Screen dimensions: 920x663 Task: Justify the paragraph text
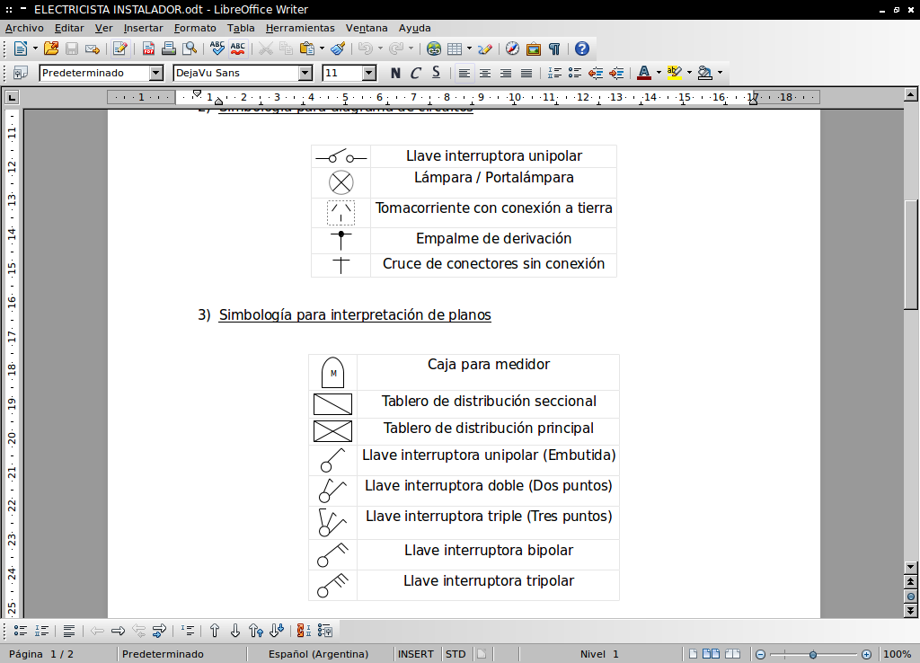click(526, 73)
